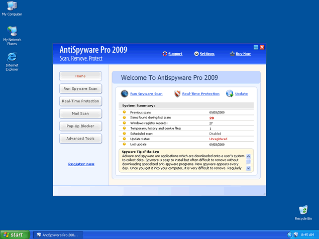Click the Register now link
The height and width of the screenshot is (239, 319).
81,164
